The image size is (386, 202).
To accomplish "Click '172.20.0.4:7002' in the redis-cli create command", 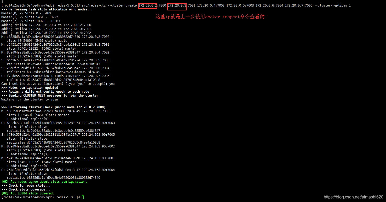I will (211, 5).
